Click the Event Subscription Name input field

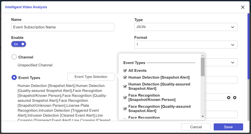63,27
